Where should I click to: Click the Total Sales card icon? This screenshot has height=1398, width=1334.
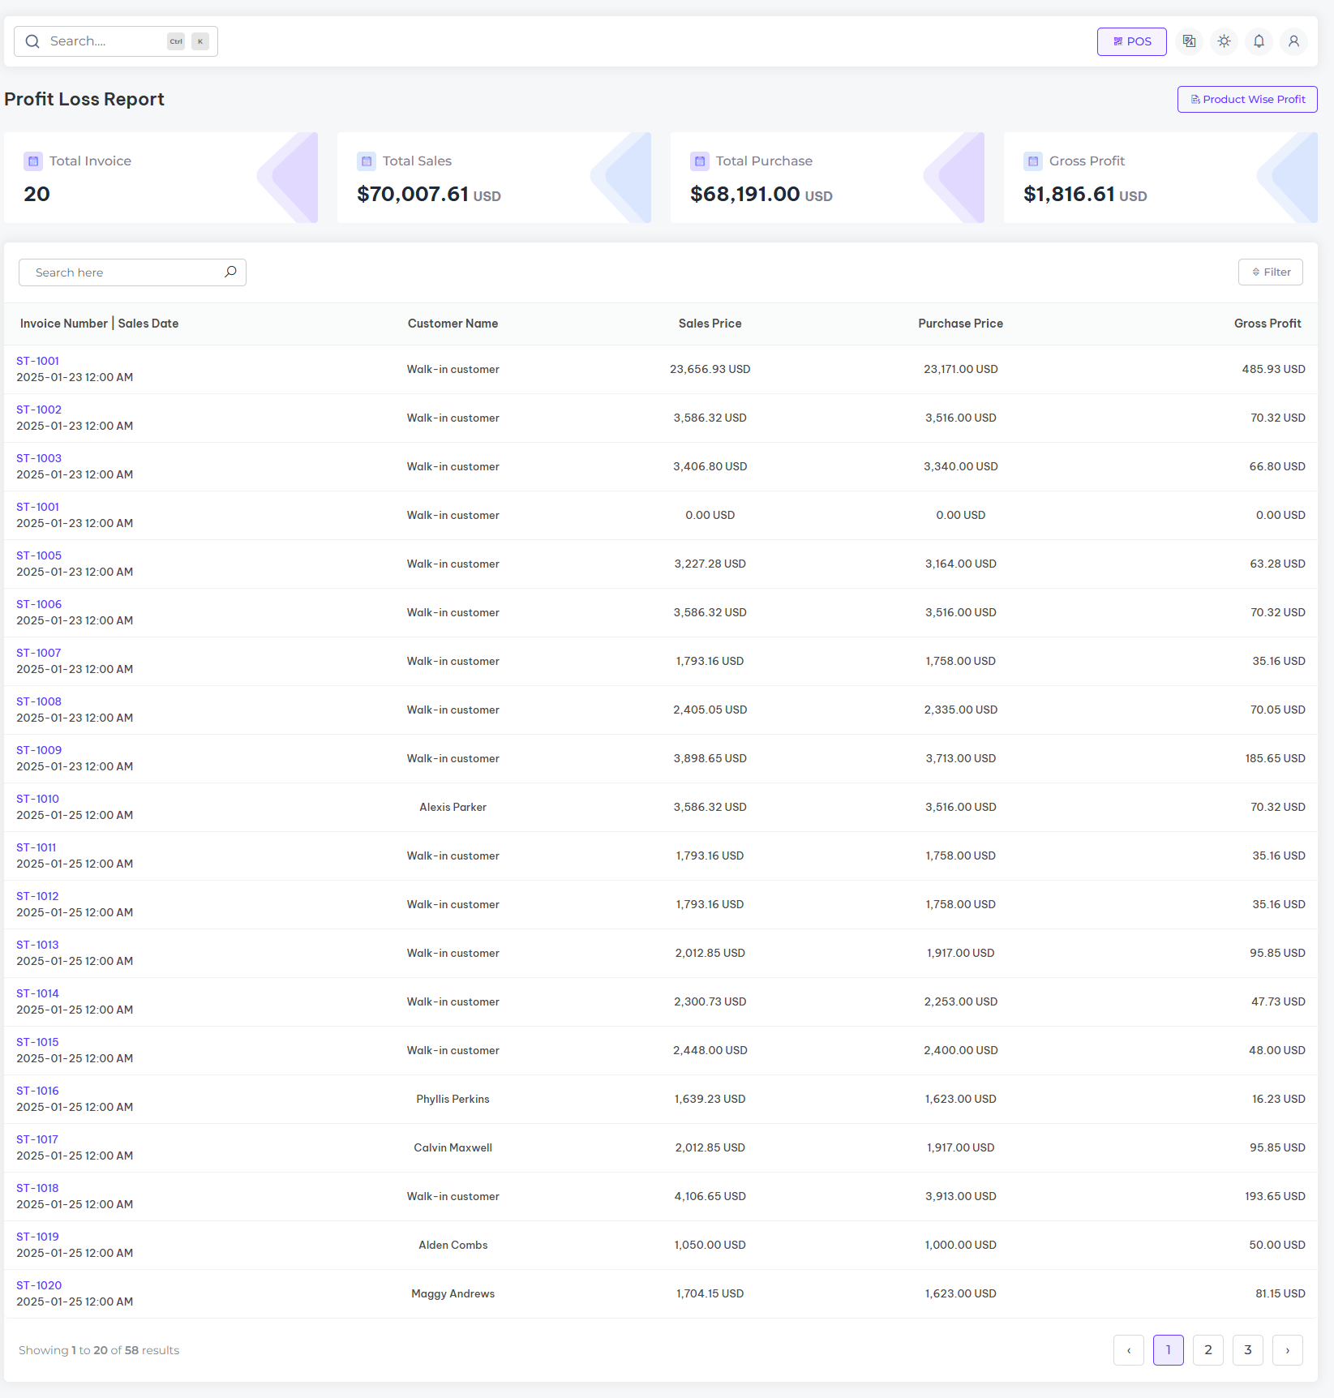367,161
